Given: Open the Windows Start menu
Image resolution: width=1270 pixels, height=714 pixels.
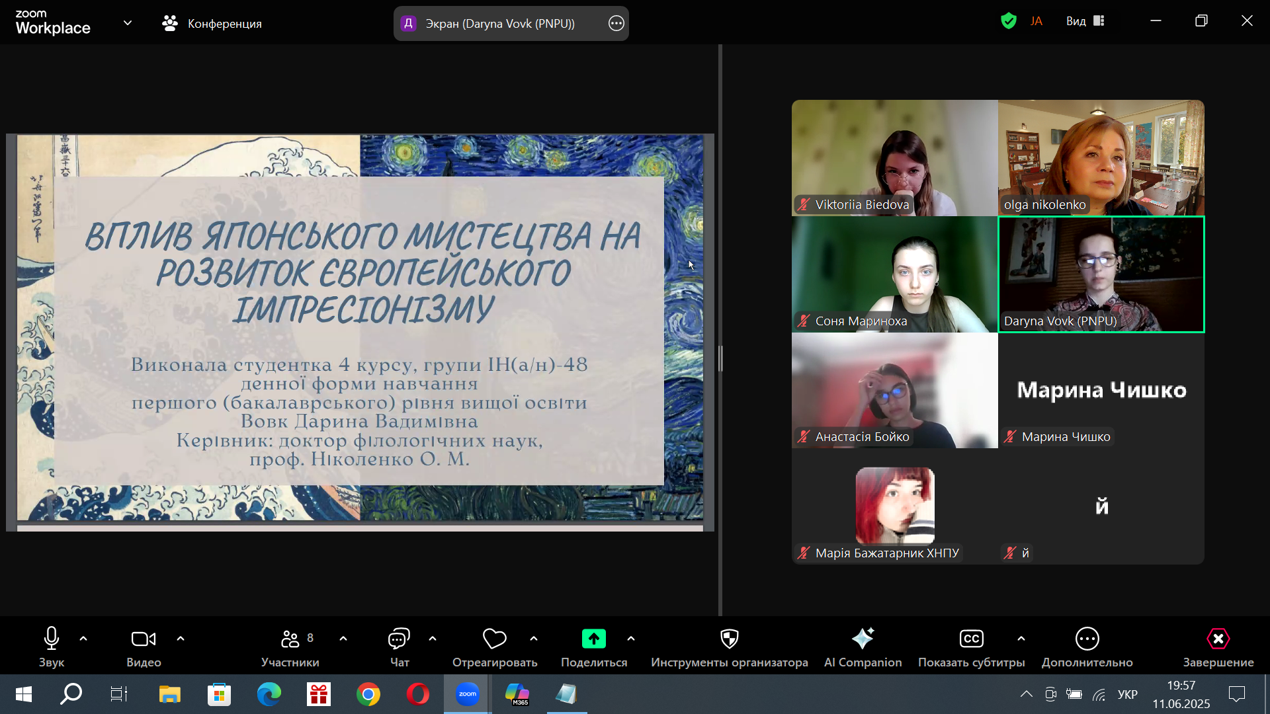Looking at the screenshot, I should click(x=24, y=694).
